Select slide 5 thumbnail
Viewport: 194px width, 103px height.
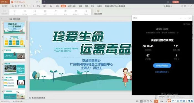14,82
